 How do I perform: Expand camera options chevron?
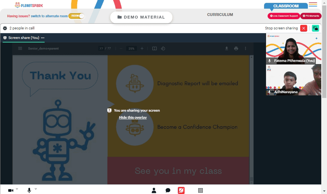click(17, 189)
